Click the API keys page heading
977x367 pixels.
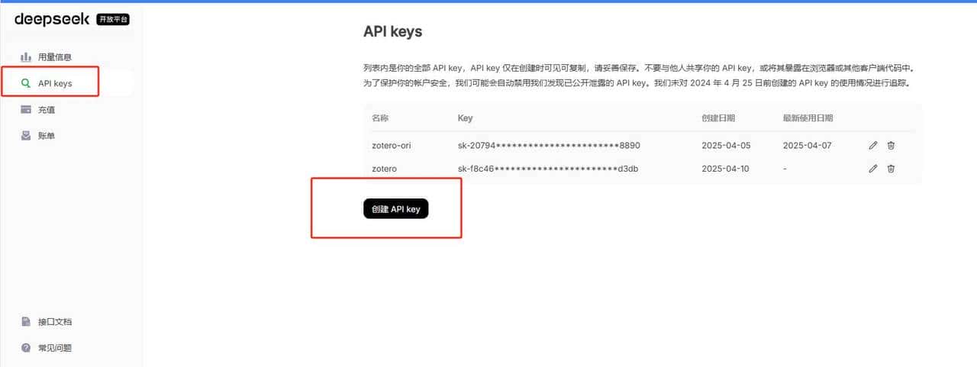pyautogui.click(x=393, y=32)
